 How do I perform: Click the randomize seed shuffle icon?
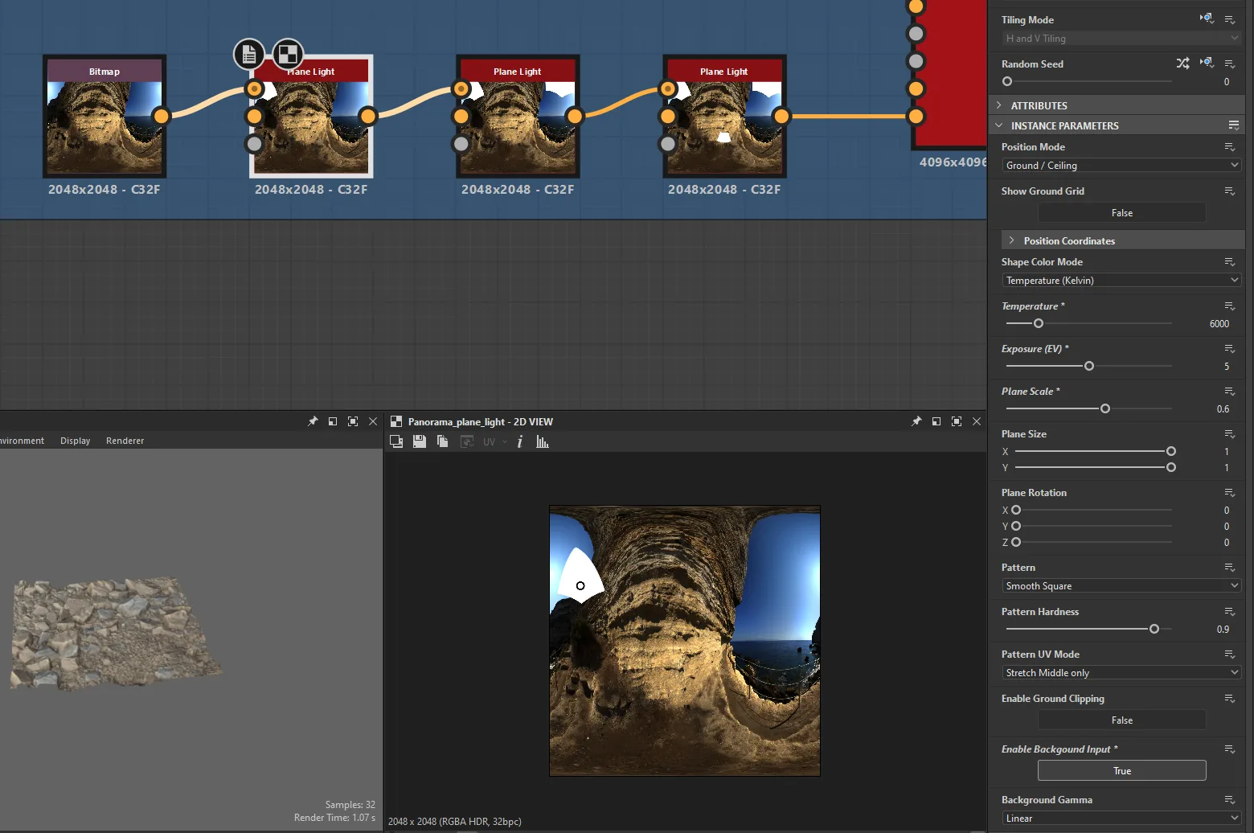click(x=1182, y=63)
